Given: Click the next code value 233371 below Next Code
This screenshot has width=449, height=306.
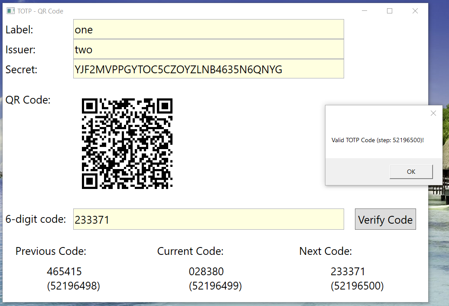Looking at the screenshot, I should [x=348, y=272].
